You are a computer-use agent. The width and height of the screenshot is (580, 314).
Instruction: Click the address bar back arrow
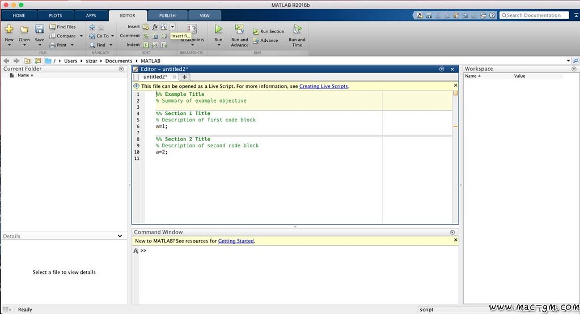(6, 61)
